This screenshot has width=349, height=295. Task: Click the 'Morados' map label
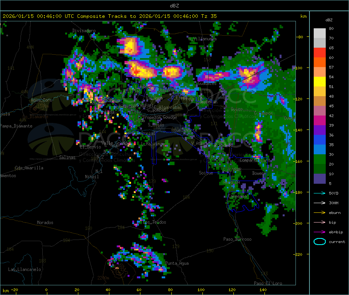coord(45,223)
